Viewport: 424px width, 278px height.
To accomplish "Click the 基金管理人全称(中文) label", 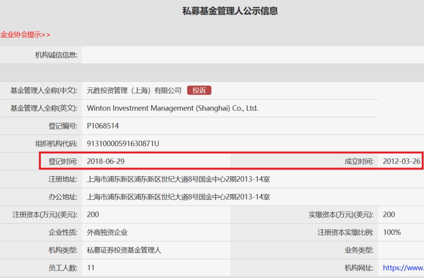I will 44,90.
